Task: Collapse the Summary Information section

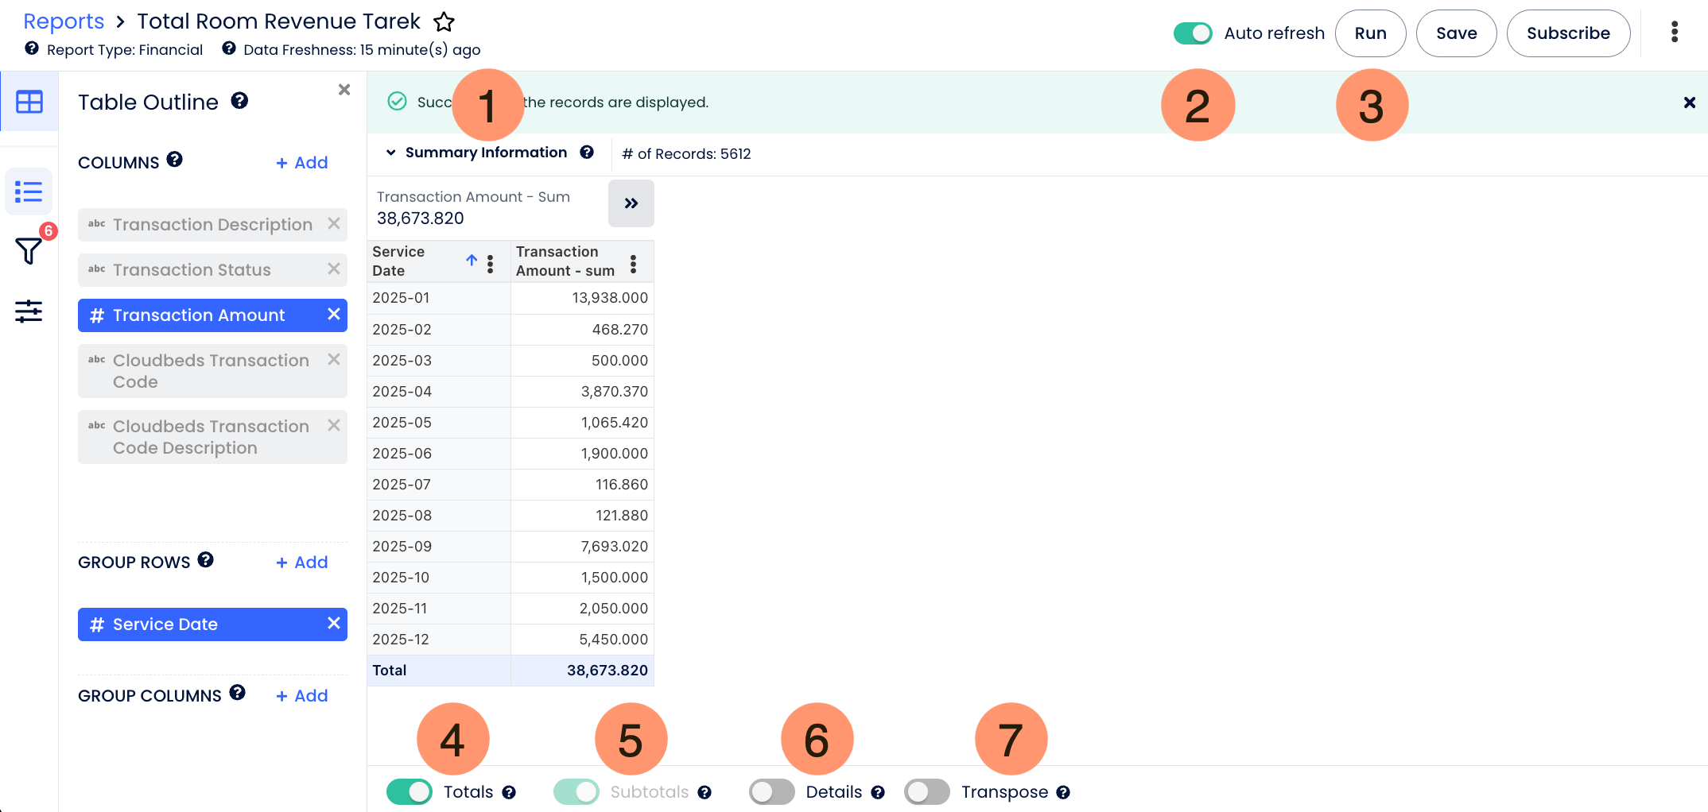Action: pos(390,153)
